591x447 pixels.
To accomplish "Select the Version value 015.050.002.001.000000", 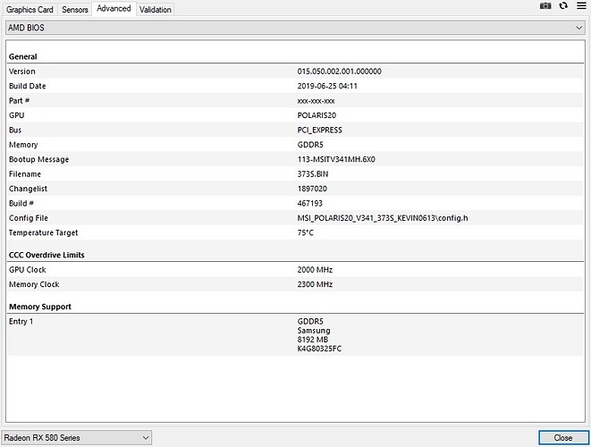I will (x=339, y=72).
